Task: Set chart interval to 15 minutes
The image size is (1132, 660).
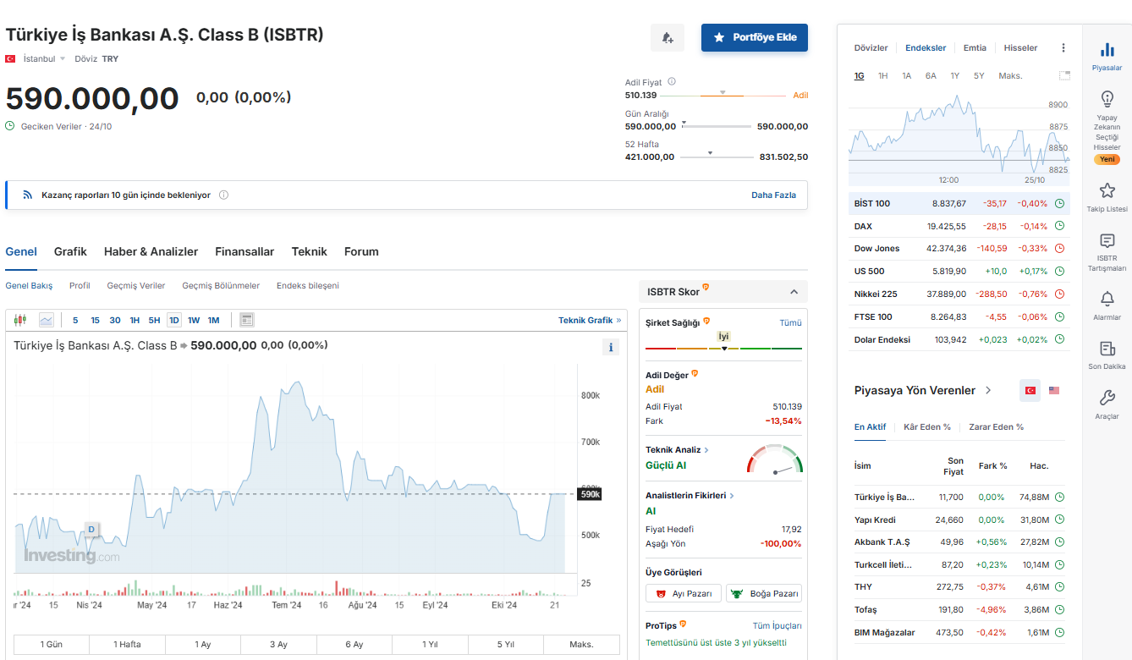Action: click(95, 320)
